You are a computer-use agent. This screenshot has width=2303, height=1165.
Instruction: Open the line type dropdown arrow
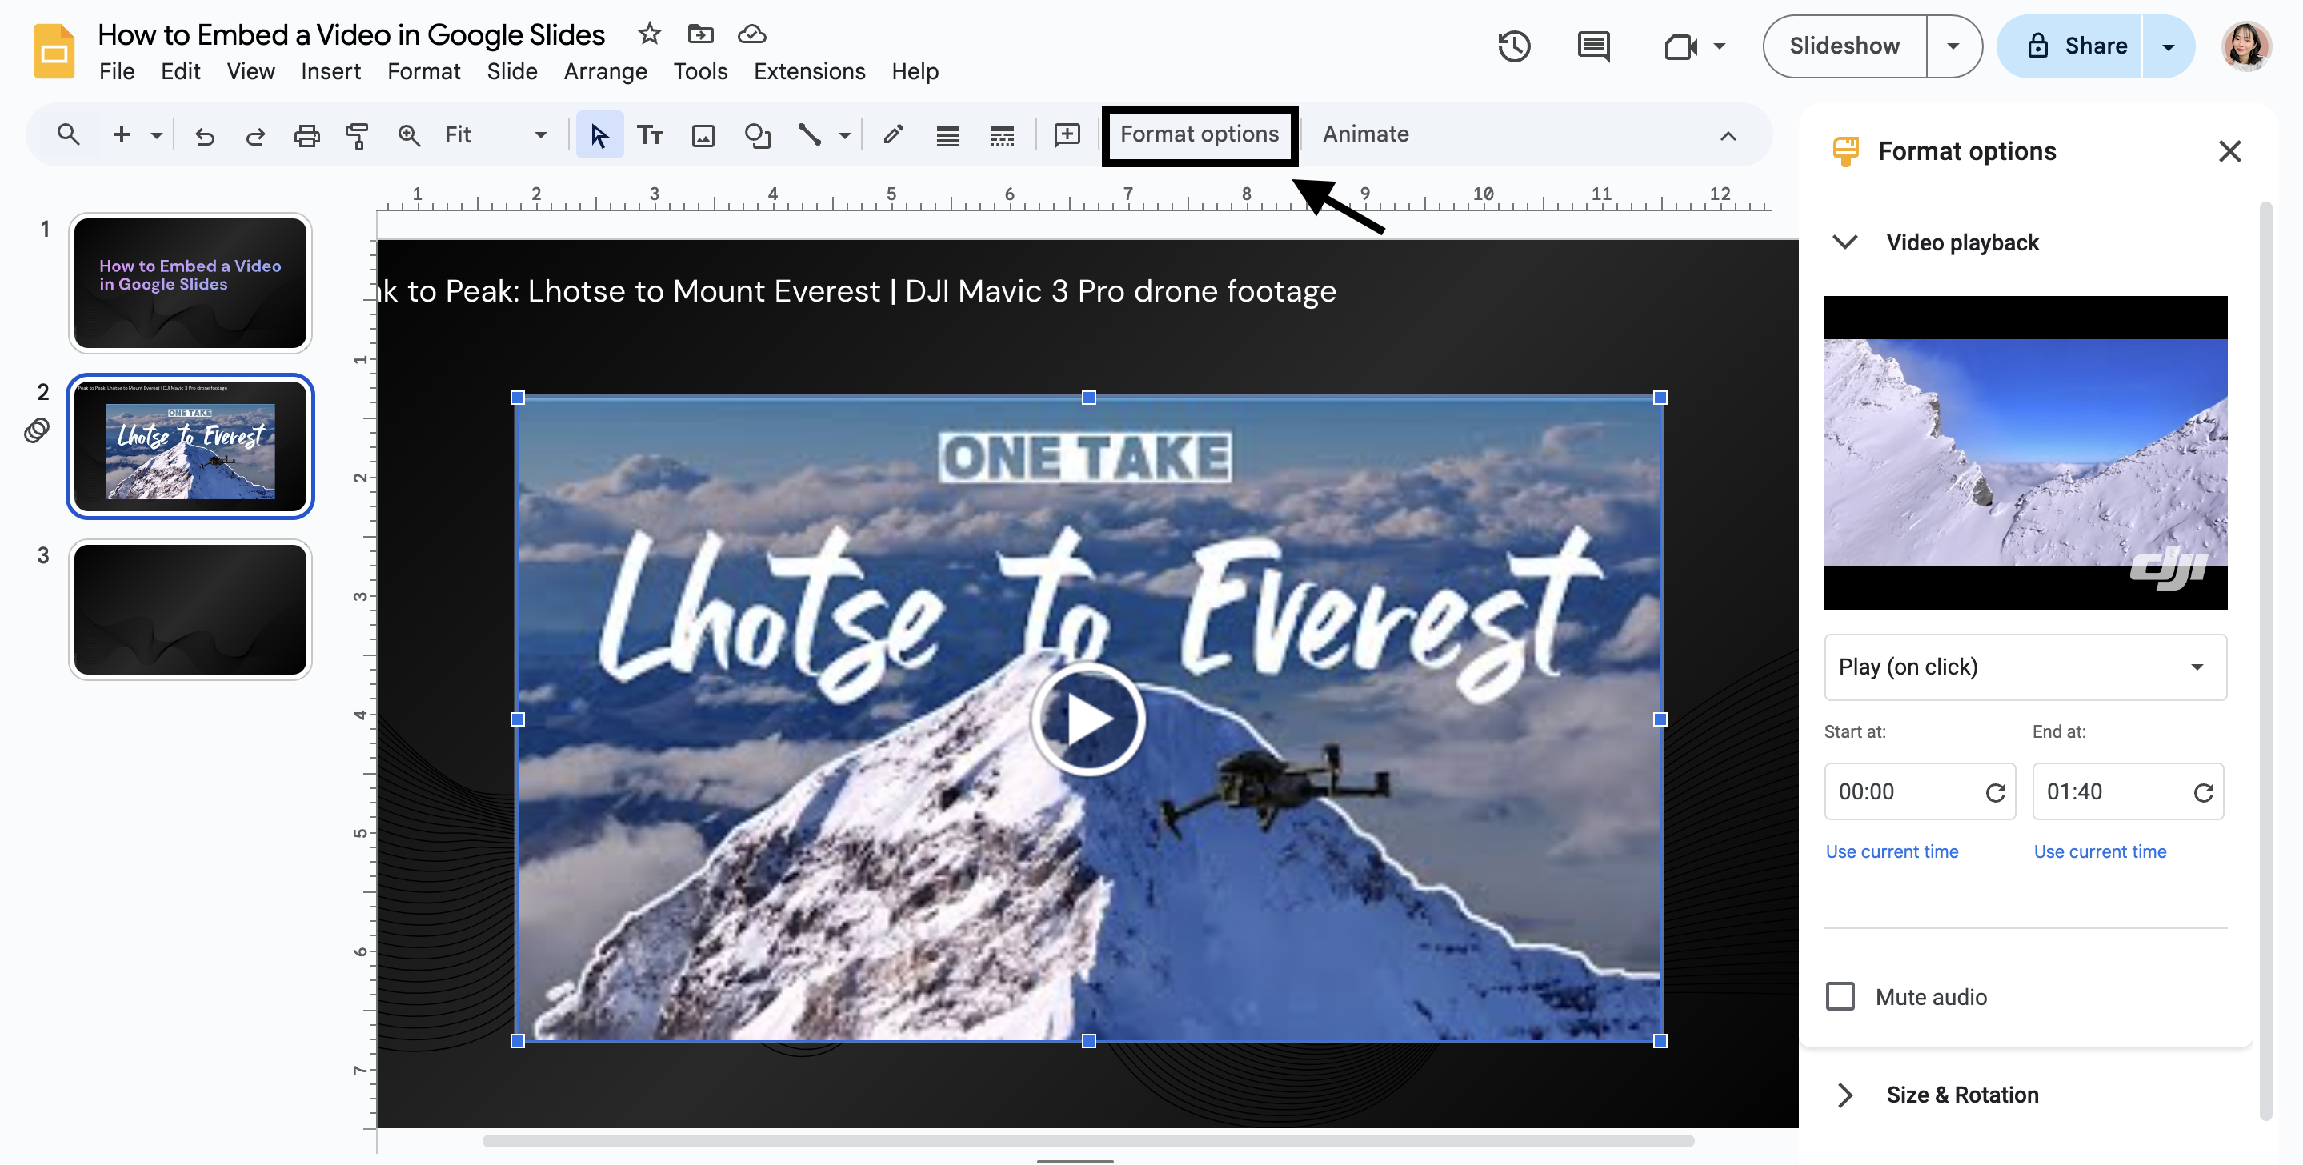point(844,136)
